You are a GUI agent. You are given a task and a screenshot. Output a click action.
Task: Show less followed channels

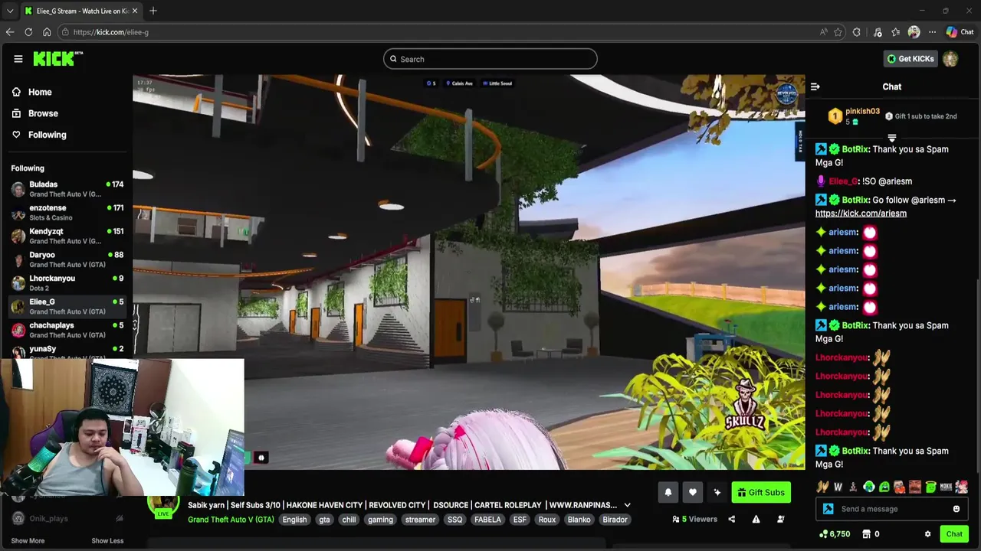tap(107, 540)
